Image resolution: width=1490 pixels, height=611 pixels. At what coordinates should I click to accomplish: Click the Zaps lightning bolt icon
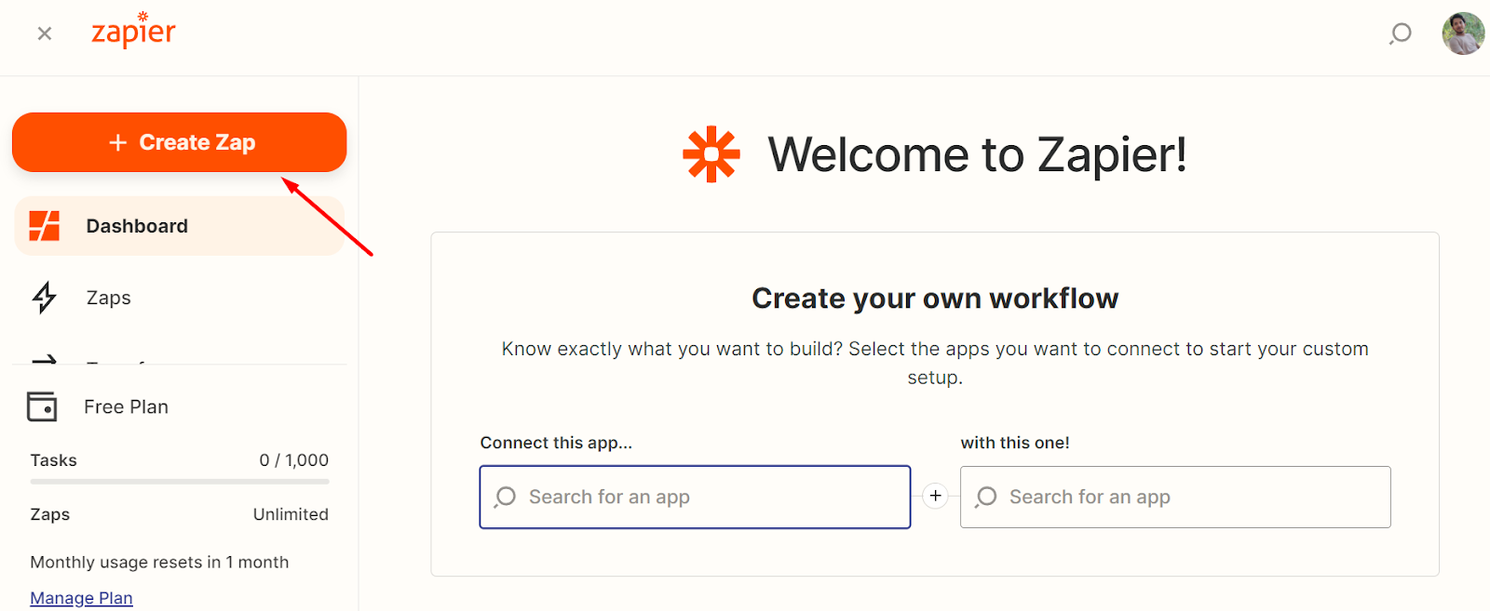pyautogui.click(x=44, y=298)
